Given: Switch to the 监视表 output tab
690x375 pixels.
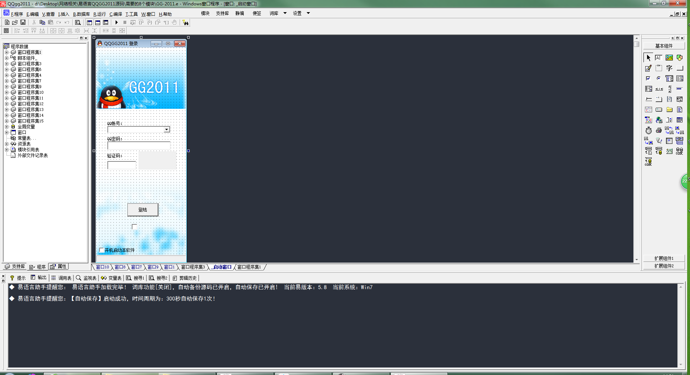Looking at the screenshot, I should [x=86, y=278].
